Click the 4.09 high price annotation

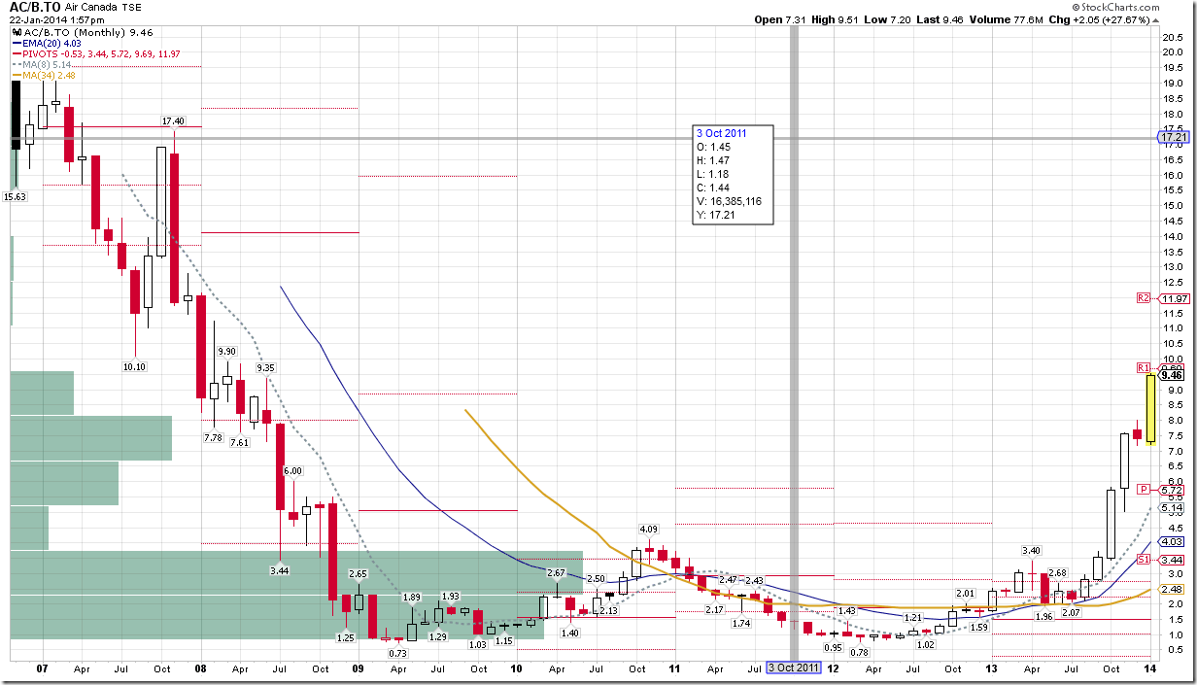click(648, 529)
